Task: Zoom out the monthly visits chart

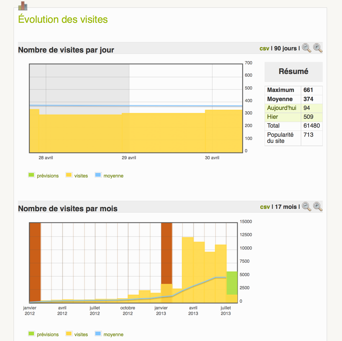Action: pos(306,207)
